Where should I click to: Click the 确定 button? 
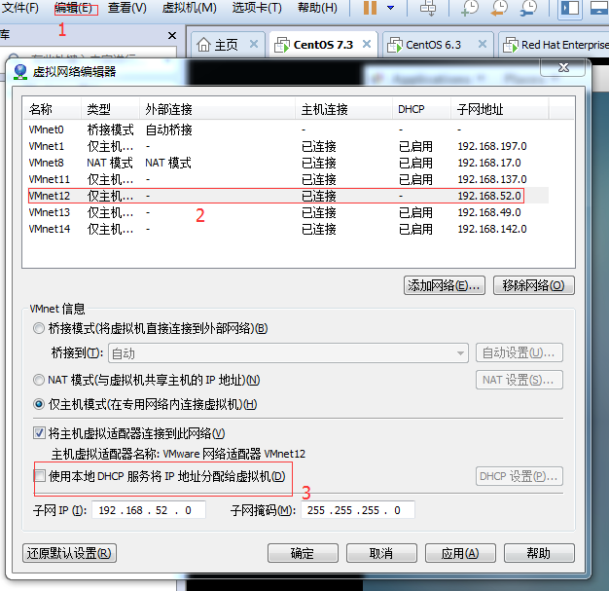pyautogui.click(x=303, y=553)
